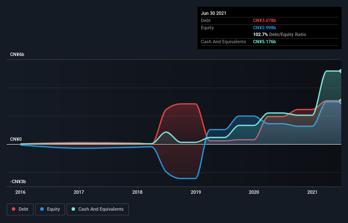
Task: Toggle the Debt series legend button
Action: 20,209
